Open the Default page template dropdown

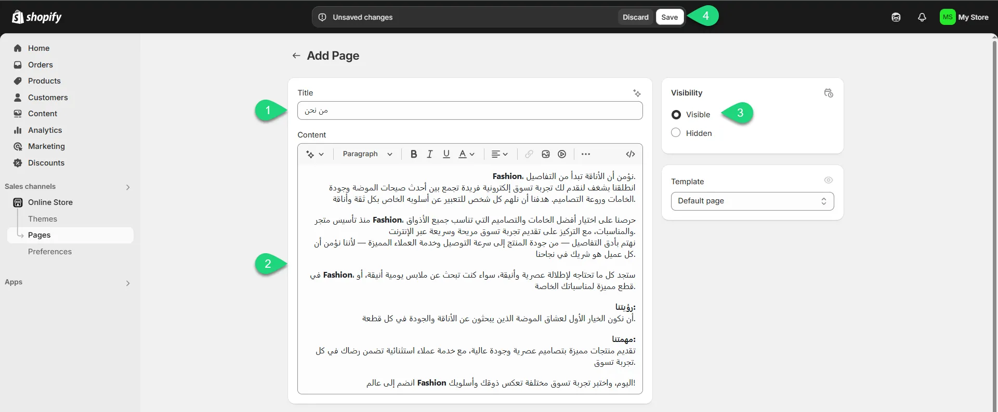pos(752,201)
